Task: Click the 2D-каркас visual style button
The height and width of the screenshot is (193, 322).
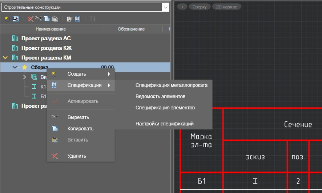Action: 226,7
